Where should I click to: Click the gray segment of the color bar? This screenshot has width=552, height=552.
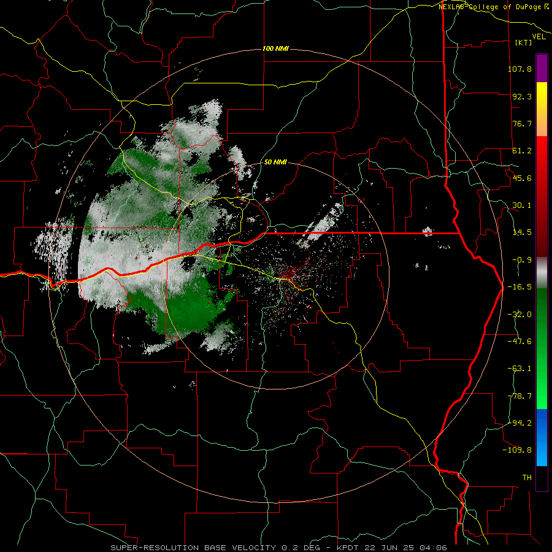(x=542, y=273)
